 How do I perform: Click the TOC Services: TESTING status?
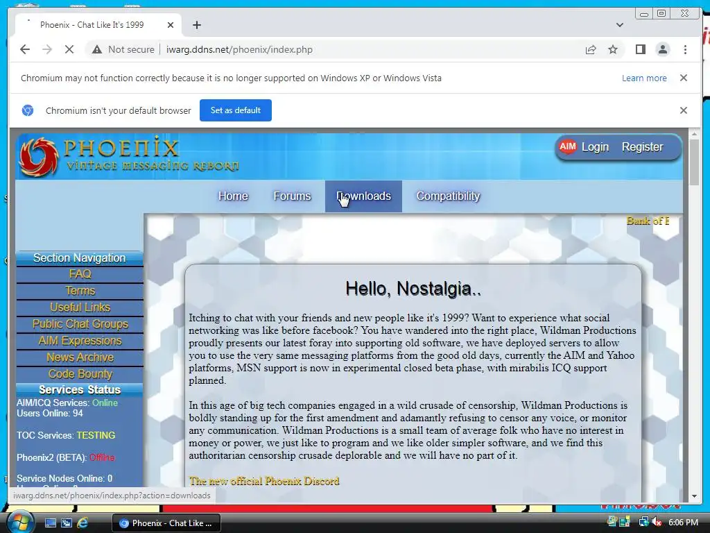[66, 436]
